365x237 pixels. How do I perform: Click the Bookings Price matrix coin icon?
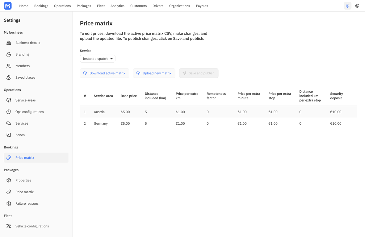point(9,158)
